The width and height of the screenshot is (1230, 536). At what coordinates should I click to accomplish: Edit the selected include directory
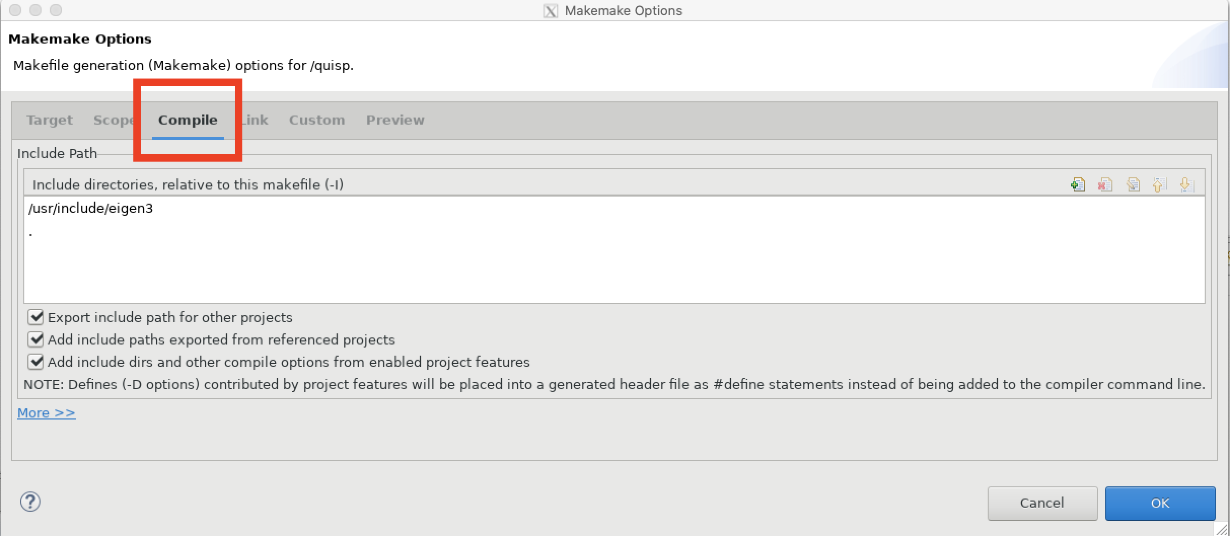pyautogui.click(x=1134, y=184)
